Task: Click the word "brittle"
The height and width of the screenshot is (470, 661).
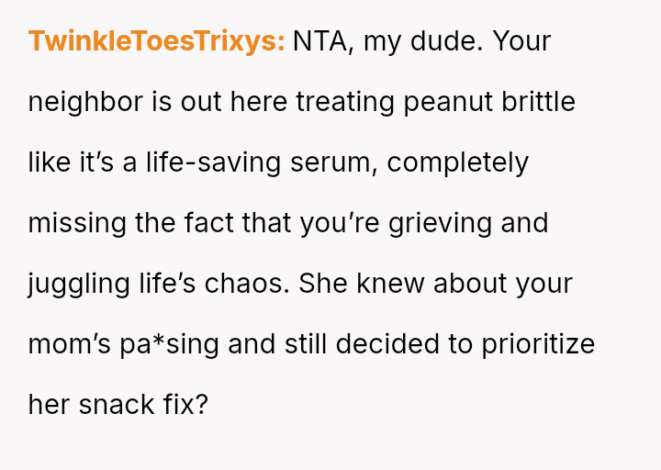Action: (x=537, y=102)
